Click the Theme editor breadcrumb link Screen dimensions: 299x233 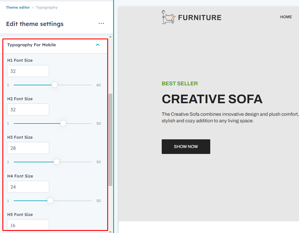(18, 7)
